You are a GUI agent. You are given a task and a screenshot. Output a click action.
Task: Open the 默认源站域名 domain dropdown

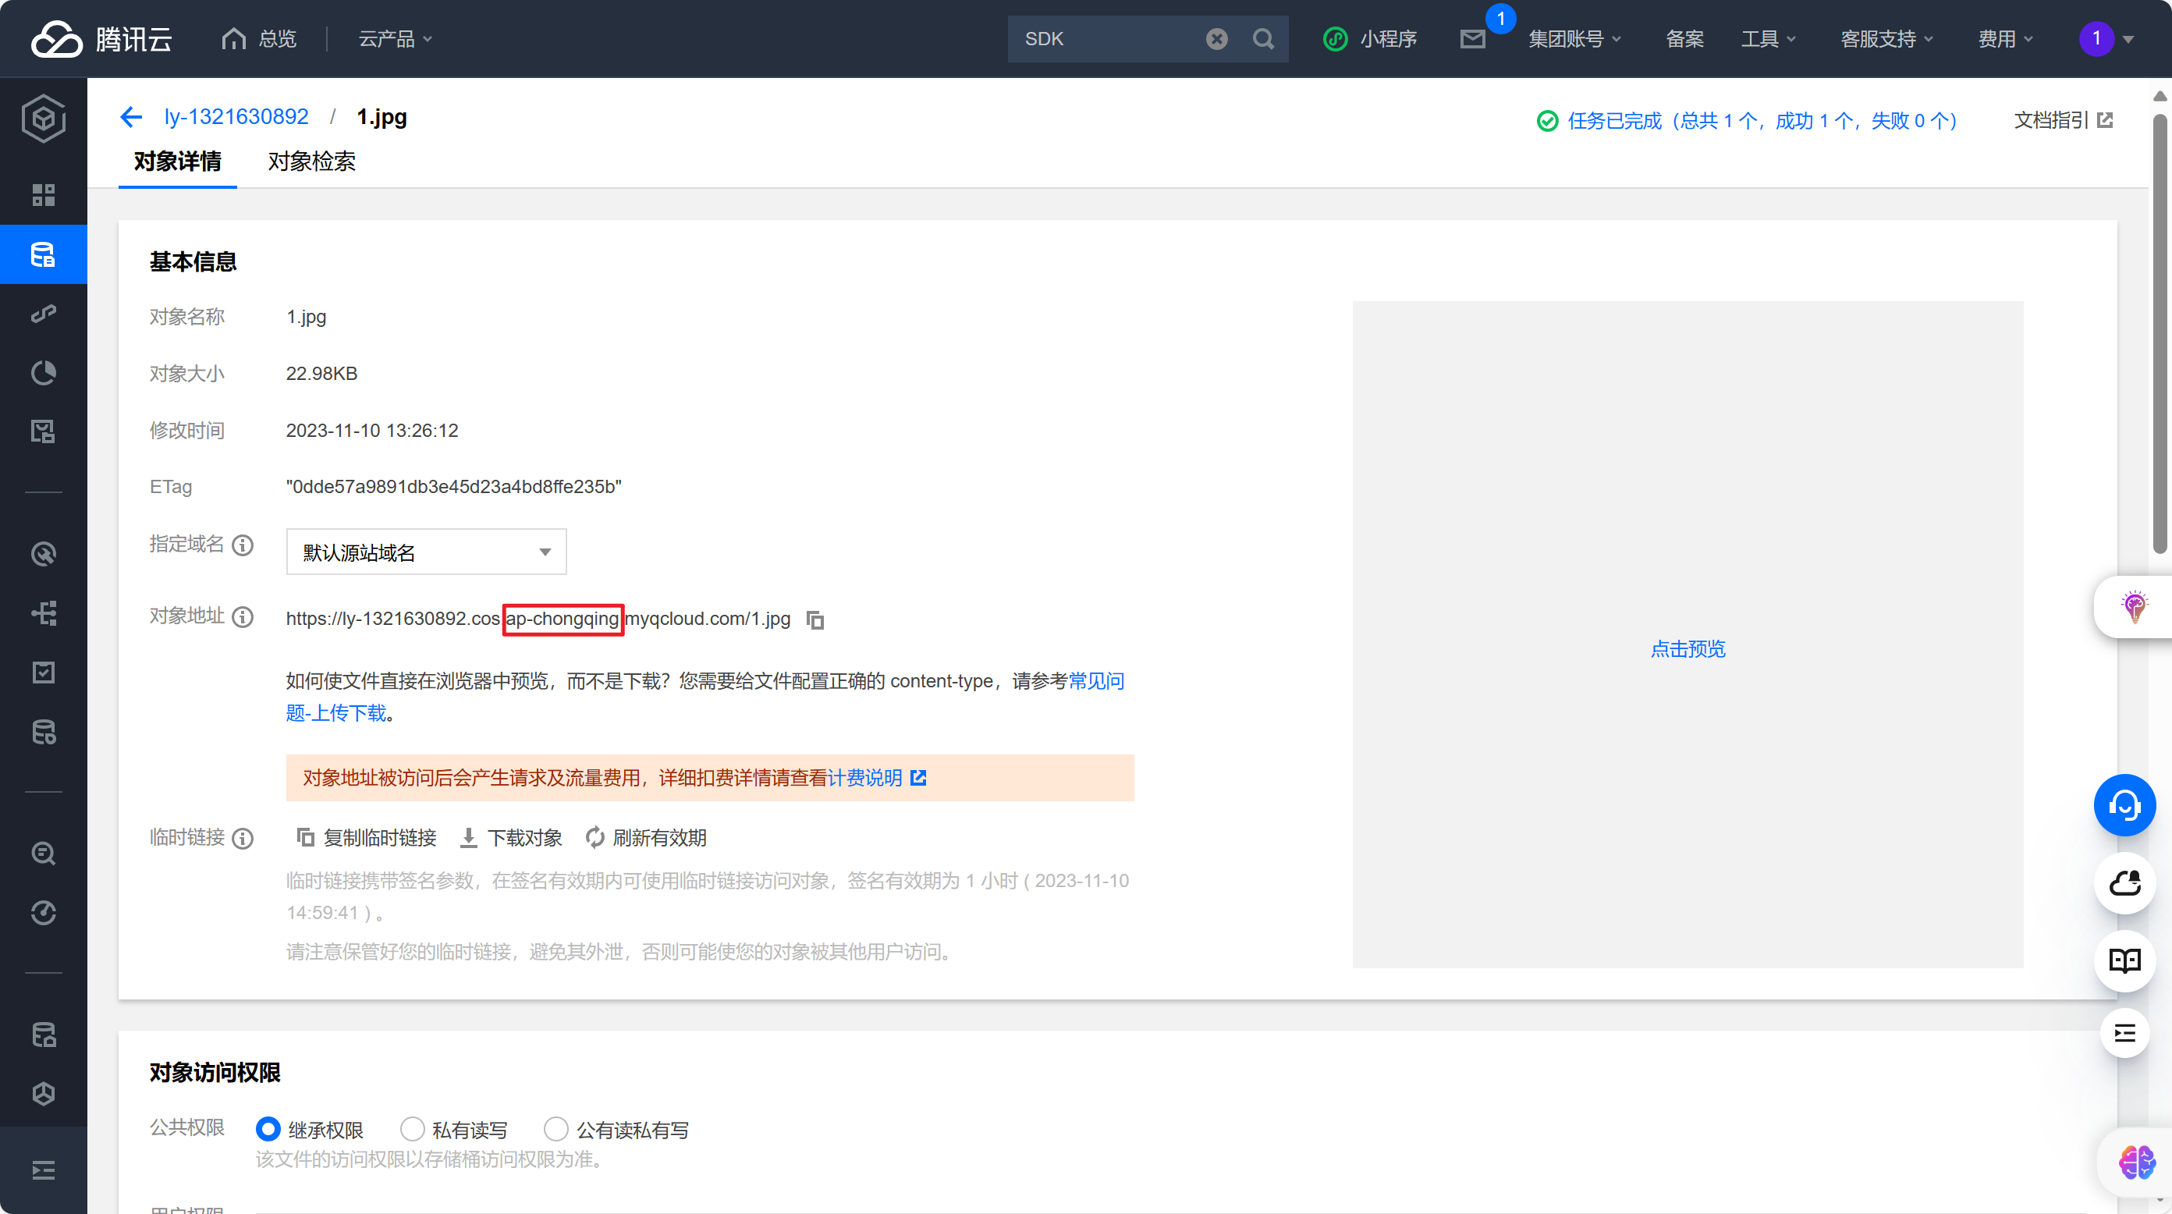pos(426,552)
